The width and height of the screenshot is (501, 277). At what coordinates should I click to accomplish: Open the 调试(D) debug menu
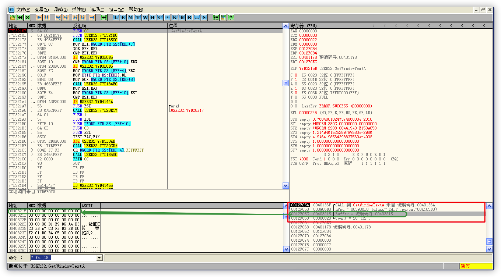[x=60, y=10]
